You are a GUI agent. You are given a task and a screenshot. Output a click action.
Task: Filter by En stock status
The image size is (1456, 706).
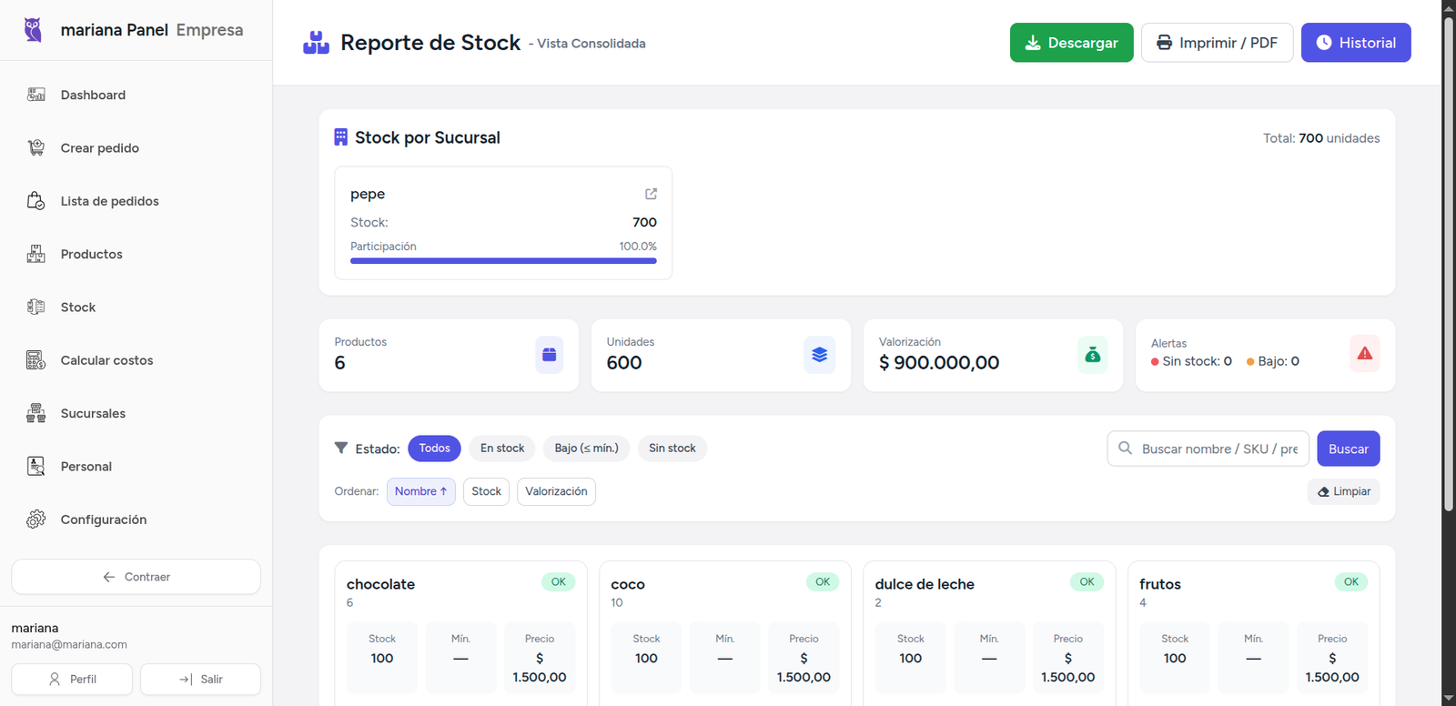click(x=502, y=449)
